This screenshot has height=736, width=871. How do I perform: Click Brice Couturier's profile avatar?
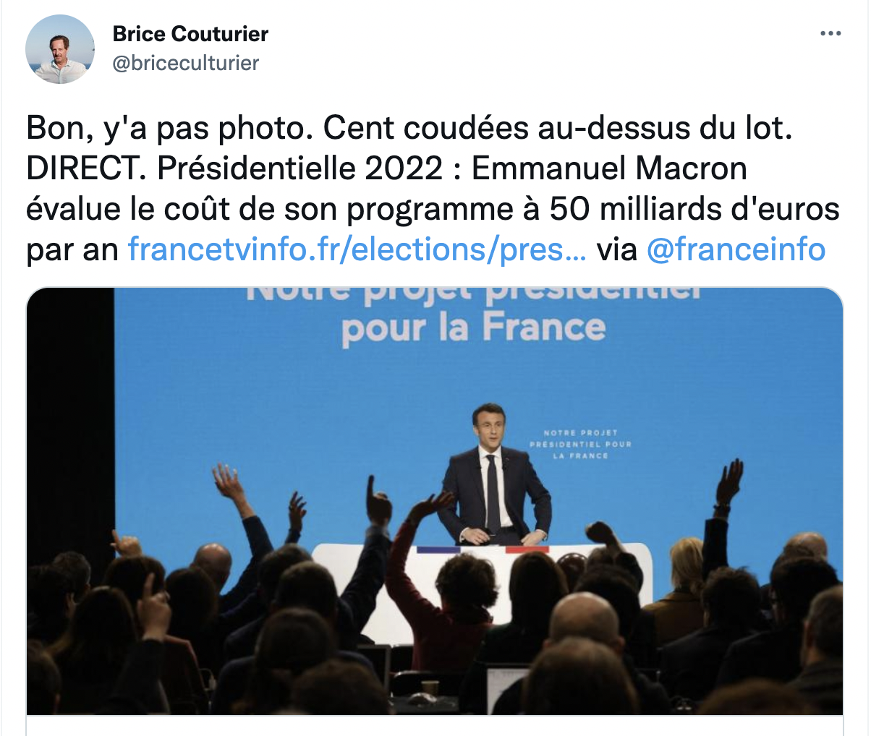[60, 49]
